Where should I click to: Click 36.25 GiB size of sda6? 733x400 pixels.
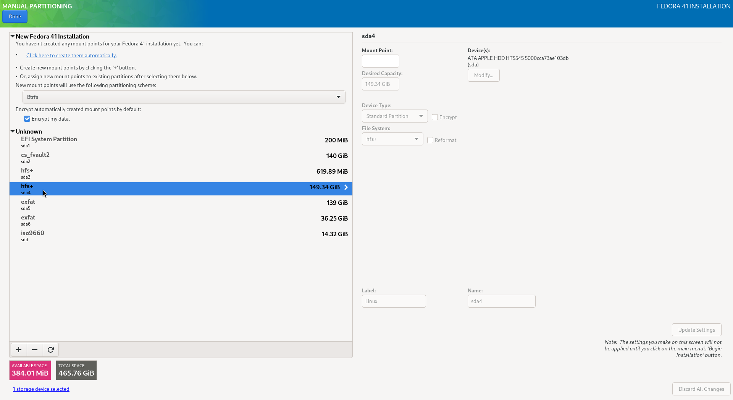[x=334, y=218]
